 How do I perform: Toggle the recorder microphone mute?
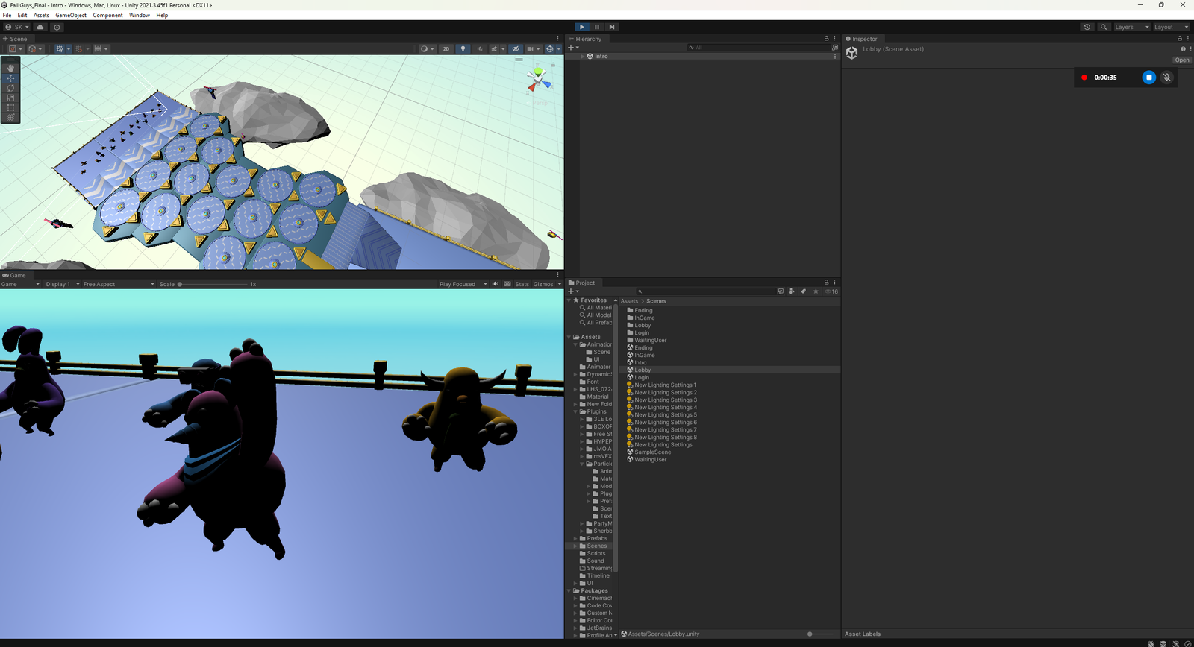[x=1167, y=78]
